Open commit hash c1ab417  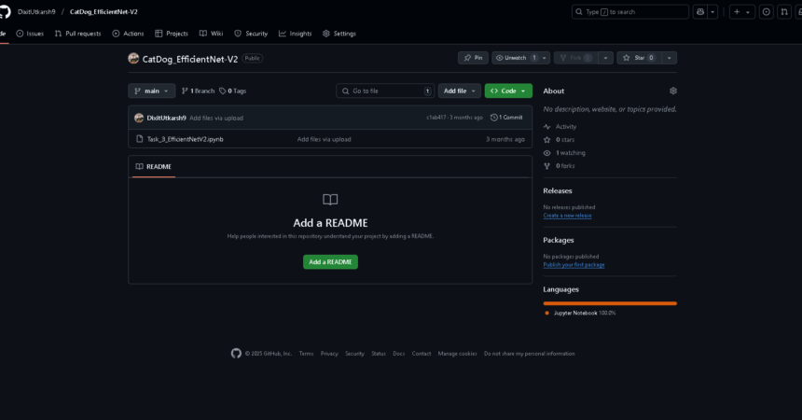coord(436,118)
